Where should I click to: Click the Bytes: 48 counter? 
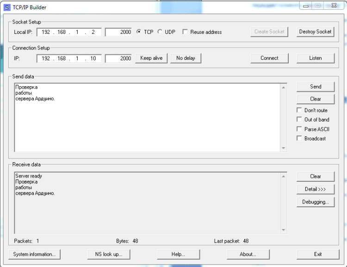127,241
